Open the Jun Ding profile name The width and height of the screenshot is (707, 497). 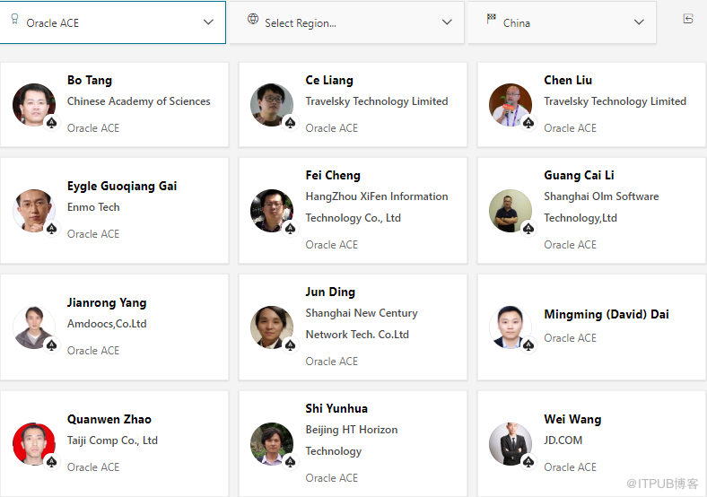point(330,292)
